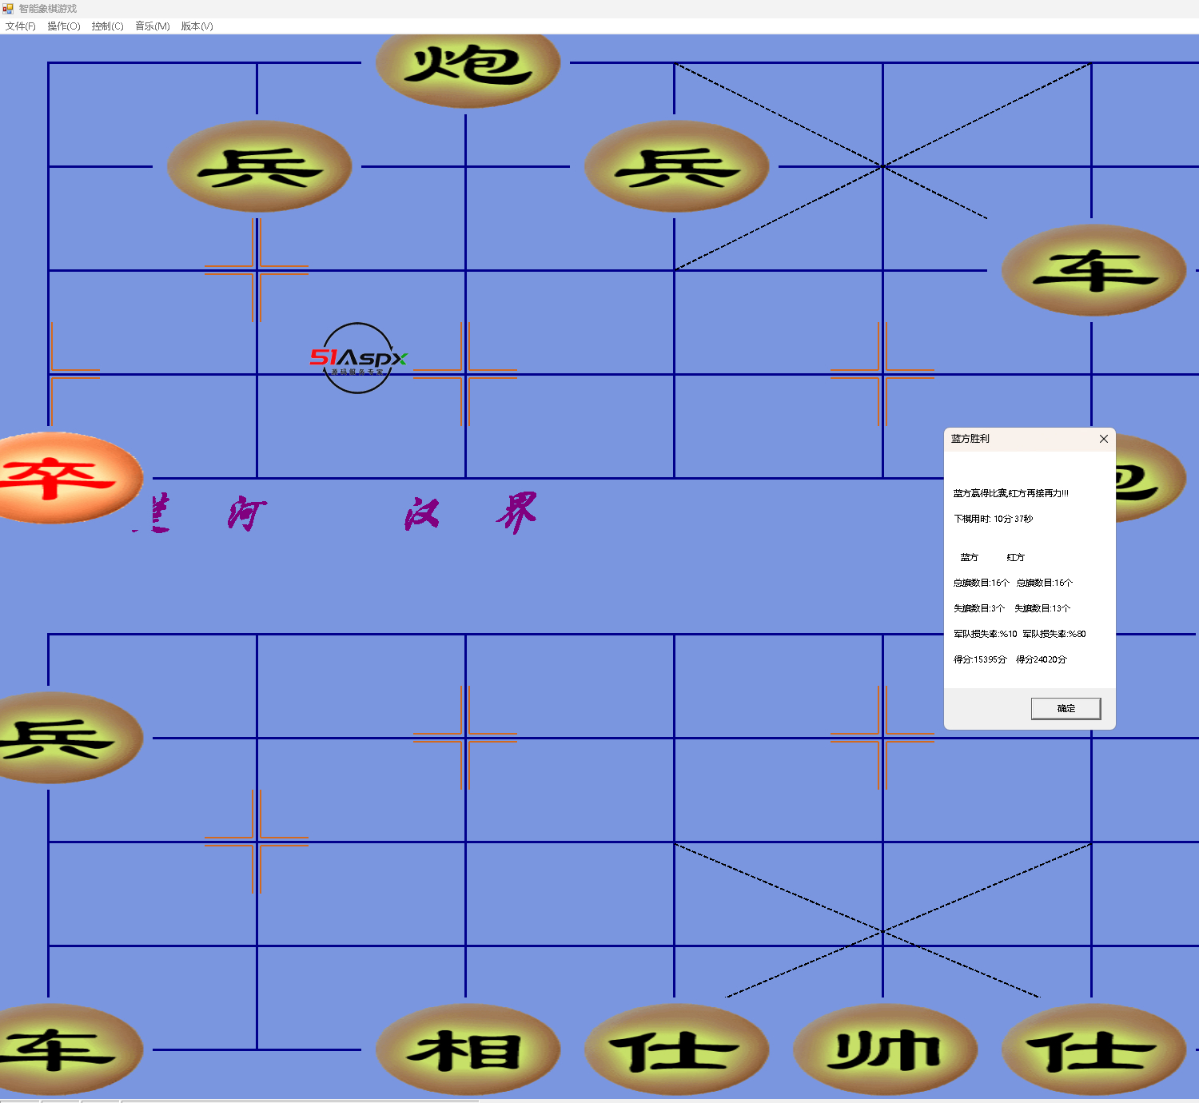Image resolution: width=1199 pixels, height=1103 pixels.
Task: Select the 相 piece
Action: coord(468,1049)
